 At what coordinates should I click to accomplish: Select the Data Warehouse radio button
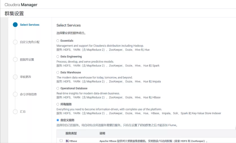click(58, 72)
